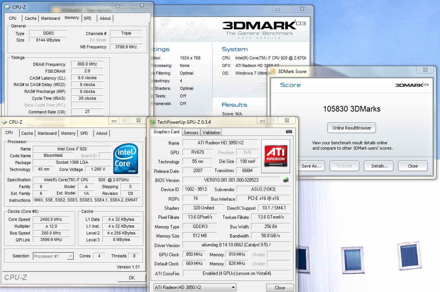440x292 pixels.
Task: Click the 3DMark Score window title icon
Action: pyautogui.click(x=273, y=72)
